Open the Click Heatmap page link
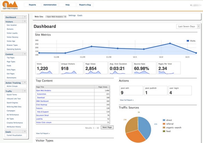The height and width of the screenshot is (143, 203). coord(41,105)
